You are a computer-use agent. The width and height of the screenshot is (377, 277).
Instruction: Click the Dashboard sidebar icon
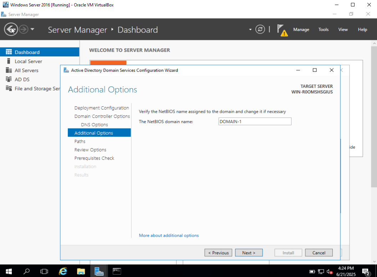[x=9, y=52]
